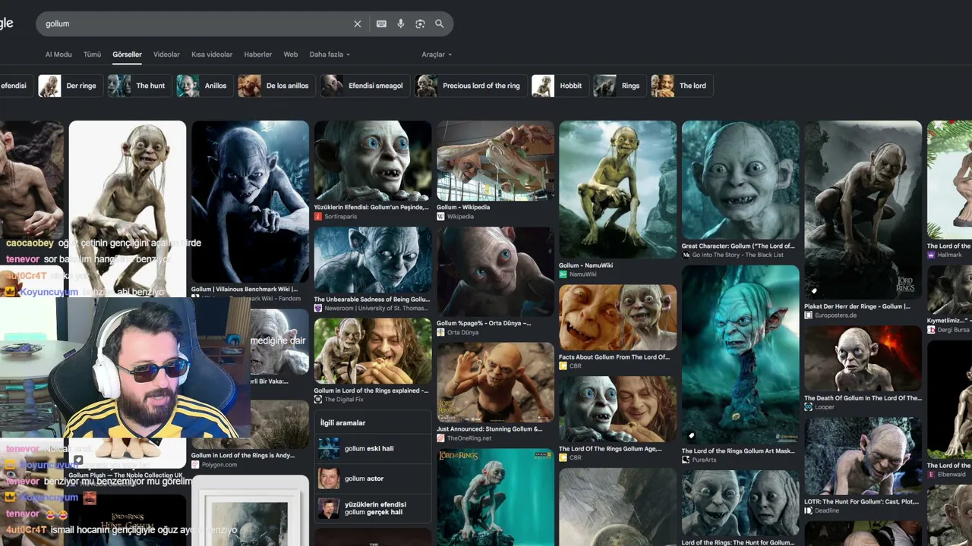Open LOTR: The Hunt For Gollum title
The height and width of the screenshot is (546, 972).
point(861,501)
